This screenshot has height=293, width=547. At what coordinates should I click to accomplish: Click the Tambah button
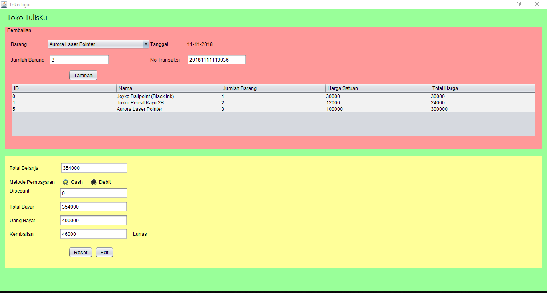(x=83, y=75)
